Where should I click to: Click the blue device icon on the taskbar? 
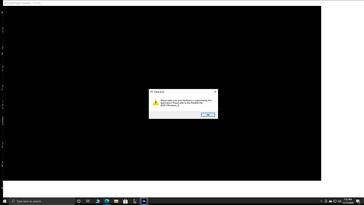97,201
